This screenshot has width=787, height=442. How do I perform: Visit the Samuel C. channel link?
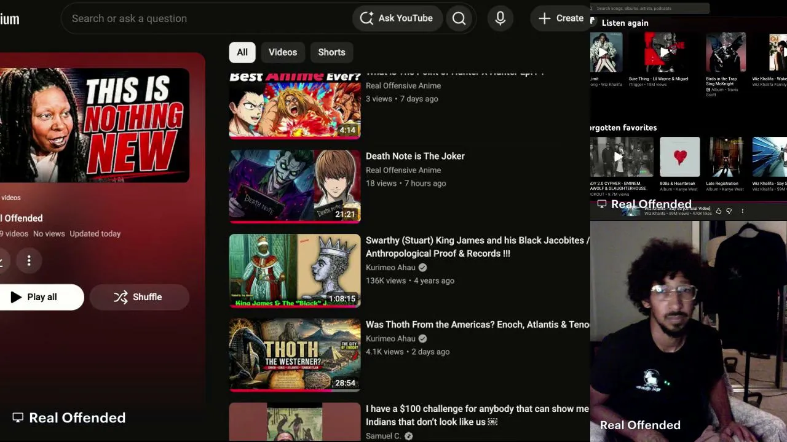tap(383, 436)
